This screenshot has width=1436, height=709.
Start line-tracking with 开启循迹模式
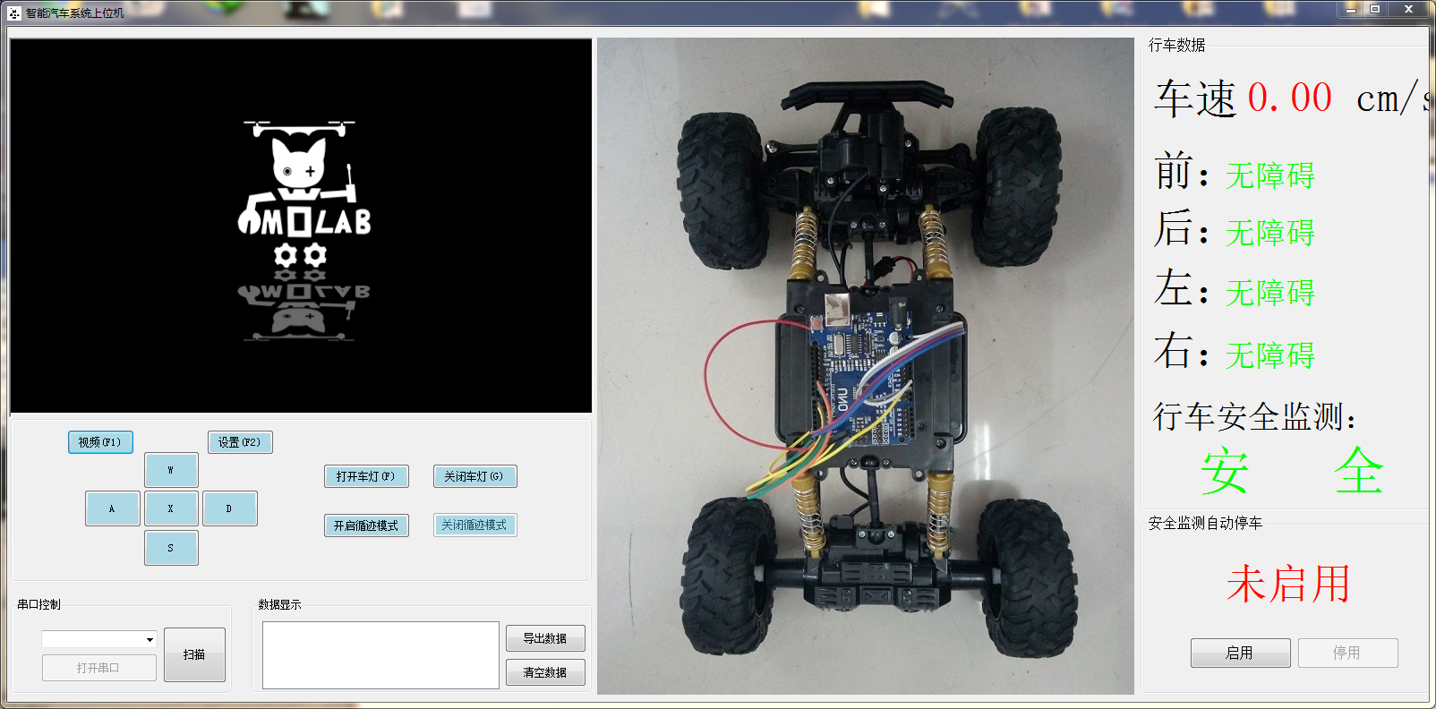click(x=366, y=525)
